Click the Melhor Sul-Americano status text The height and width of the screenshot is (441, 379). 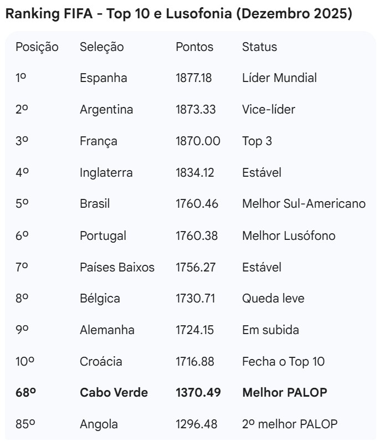(x=304, y=204)
